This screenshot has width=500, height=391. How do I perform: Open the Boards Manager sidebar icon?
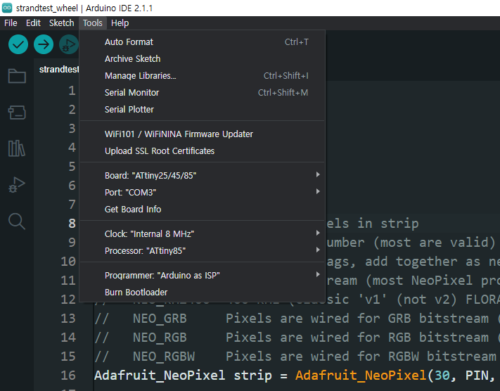pos(17,113)
